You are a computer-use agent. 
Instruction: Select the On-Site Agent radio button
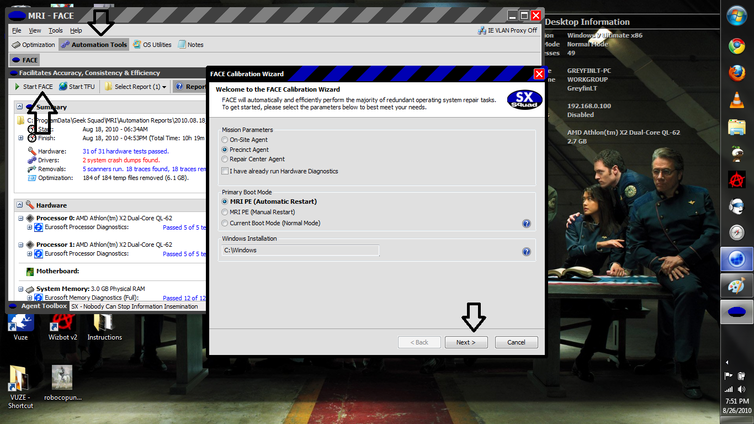[x=225, y=140]
